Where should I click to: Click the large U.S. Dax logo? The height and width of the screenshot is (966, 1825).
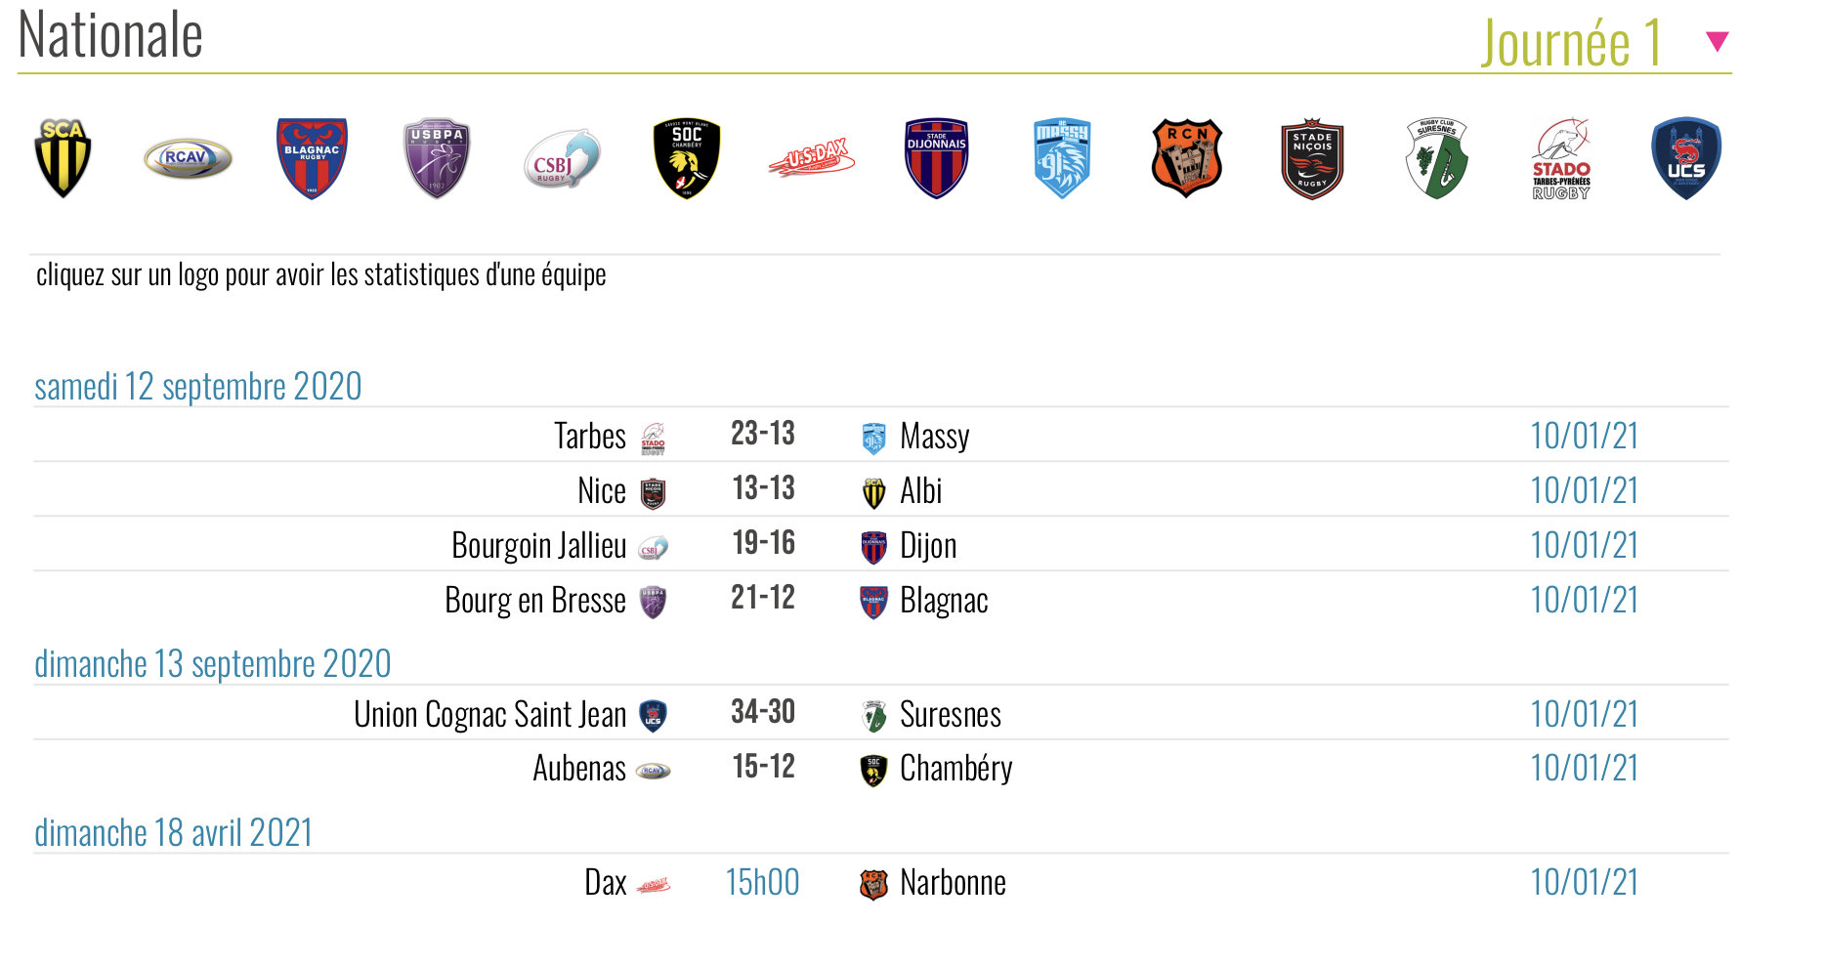(812, 157)
